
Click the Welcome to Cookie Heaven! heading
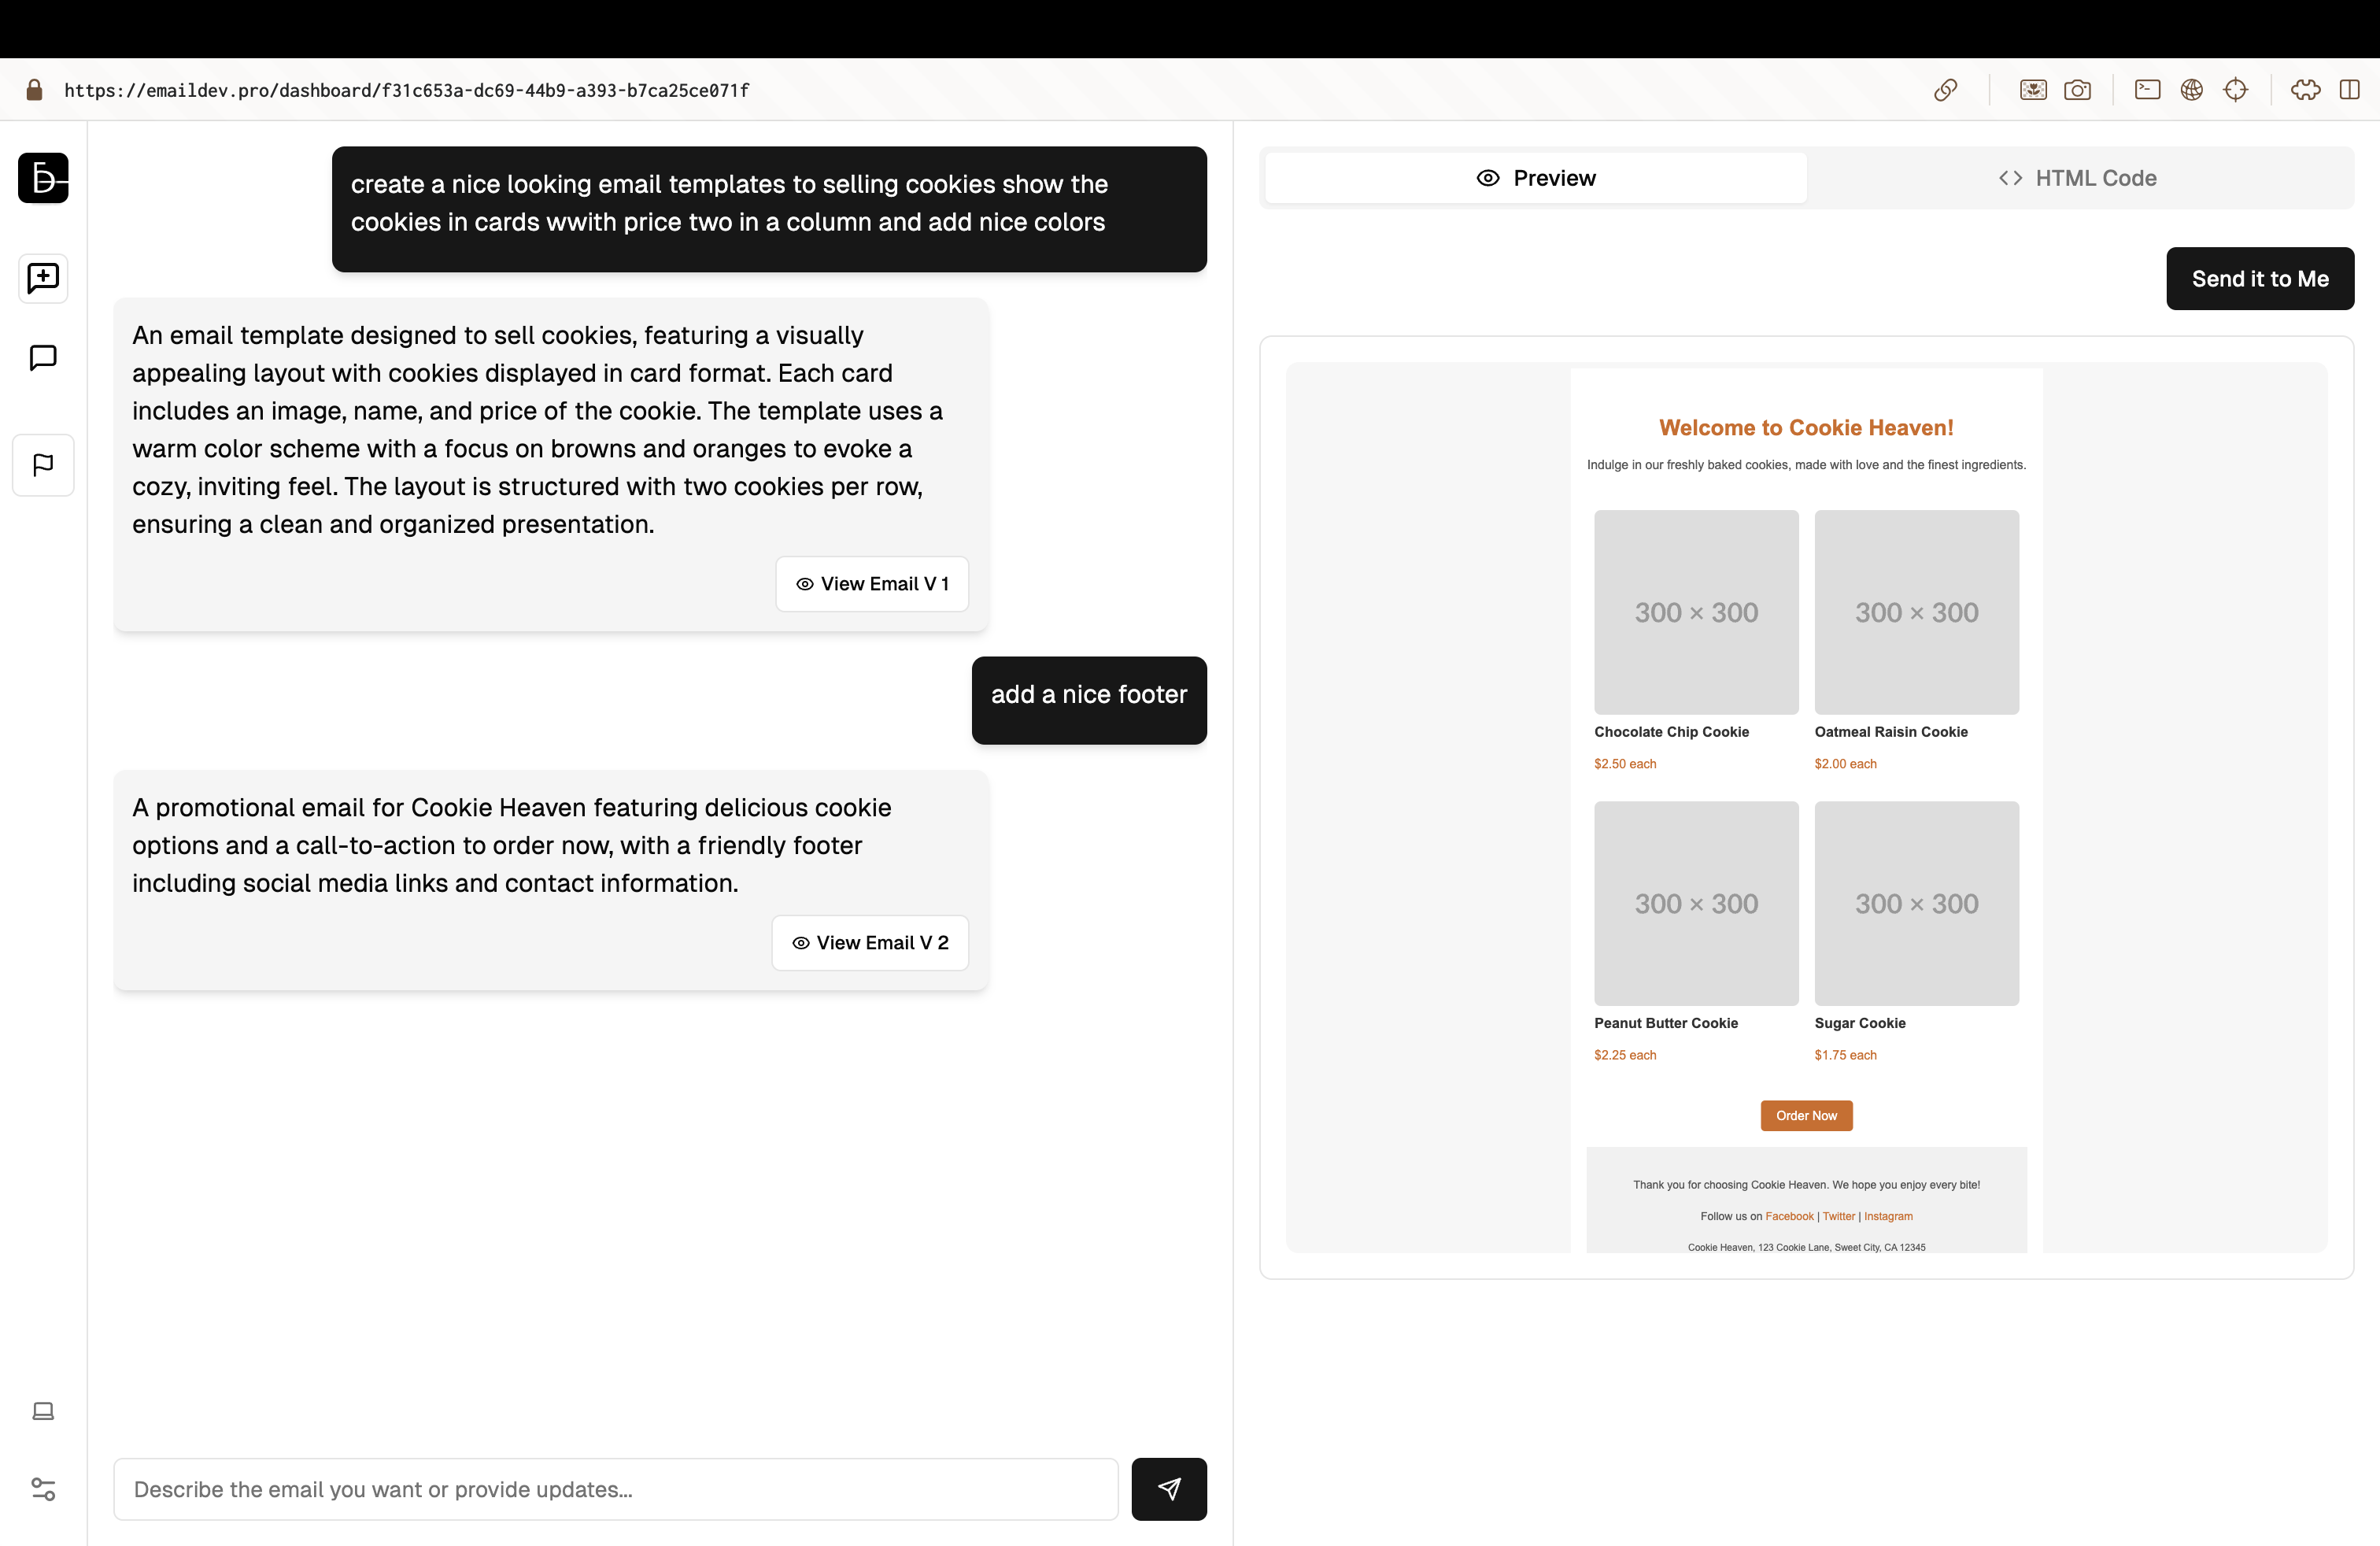click(x=1806, y=427)
